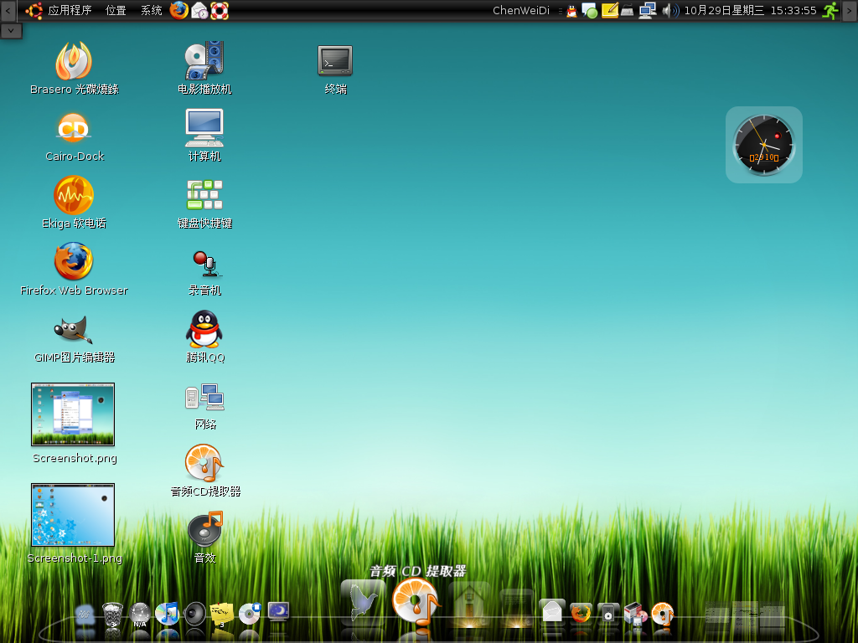Launch Cairo-Dock from the desktop

click(x=74, y=128)
